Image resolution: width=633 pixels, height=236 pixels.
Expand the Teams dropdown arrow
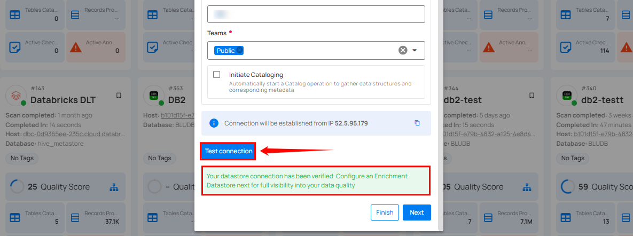point(415,50)
